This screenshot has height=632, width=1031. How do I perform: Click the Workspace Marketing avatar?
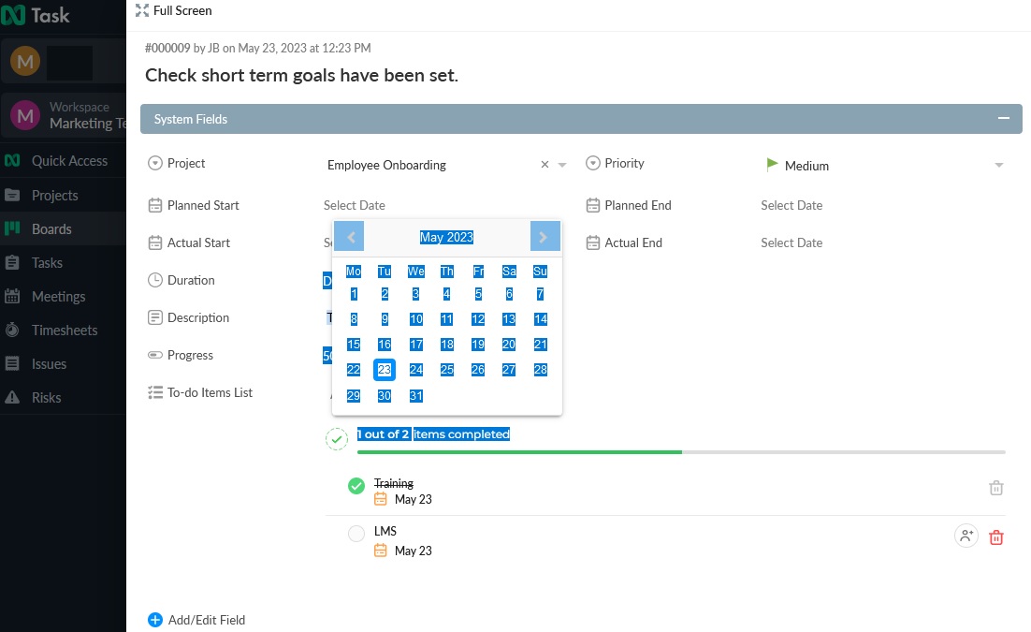pyautogui.click(x=25, y=115)
